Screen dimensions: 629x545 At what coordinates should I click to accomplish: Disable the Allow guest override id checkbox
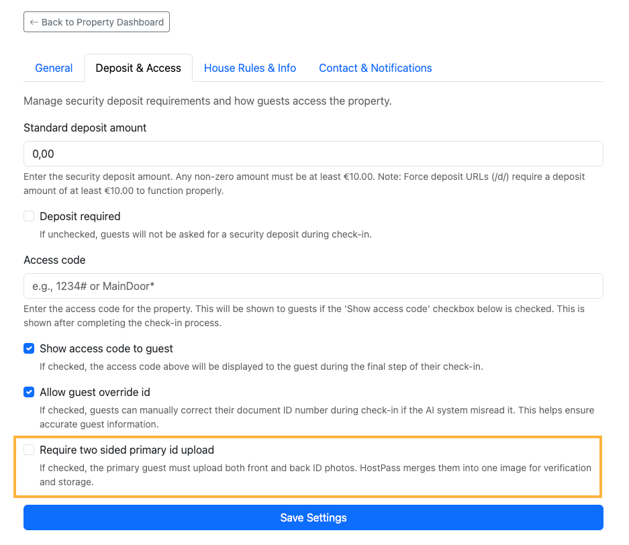coord(29,392)
